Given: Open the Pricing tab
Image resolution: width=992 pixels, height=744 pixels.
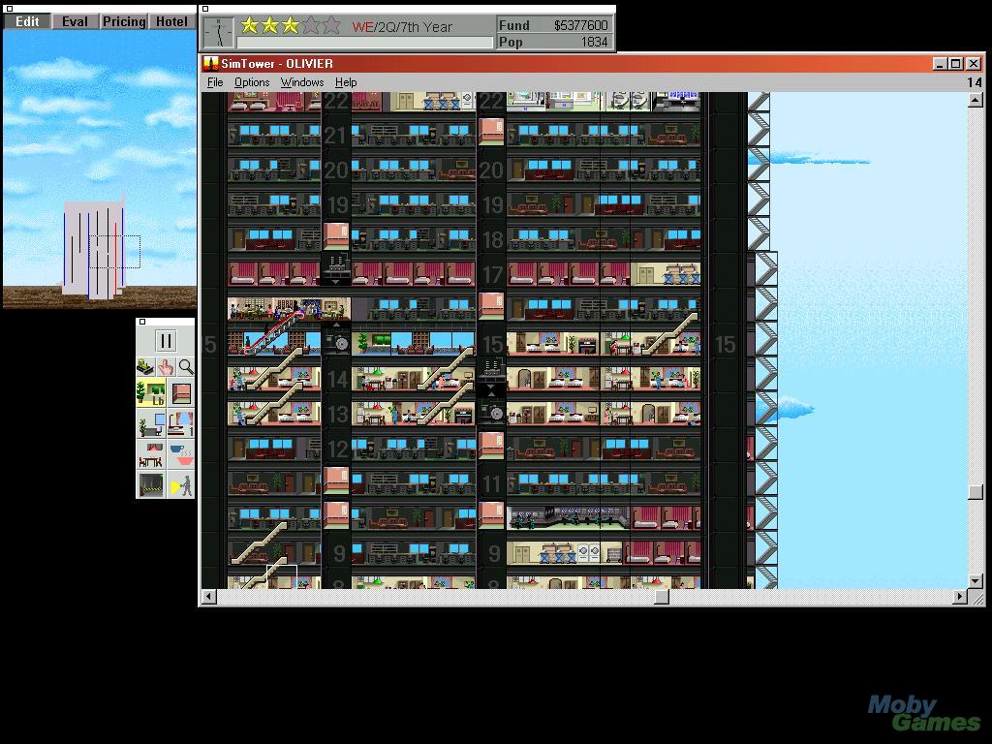Looking at the screenshot, I should tap(124, 21).
